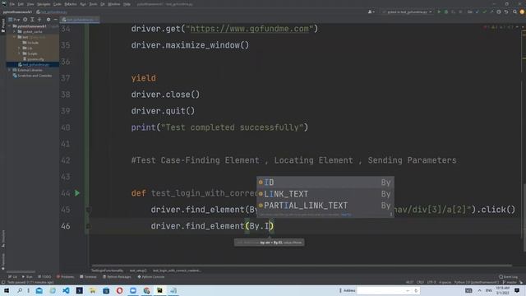The width and height of the screenshot is (526, 296).
Task: Collapse the pytestframework1 root folder
Action: click(x=10, y=26)
